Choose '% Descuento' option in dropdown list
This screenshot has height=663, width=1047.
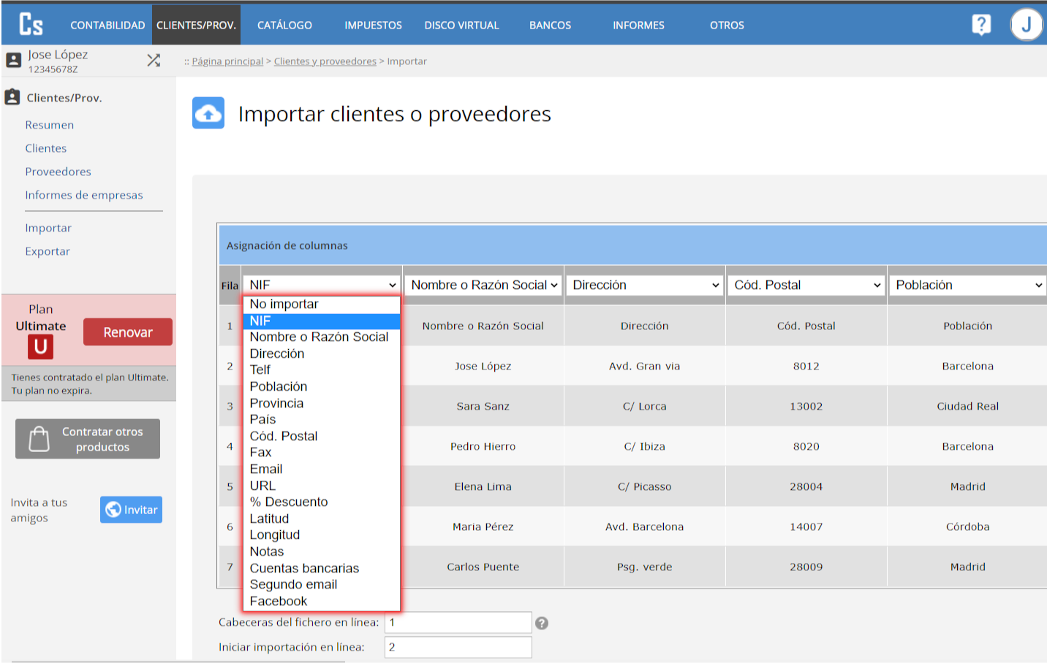322,502
